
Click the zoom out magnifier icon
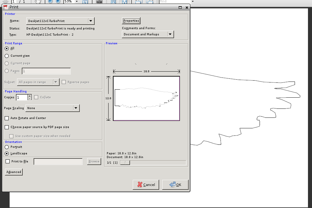(x=50, y=1)
